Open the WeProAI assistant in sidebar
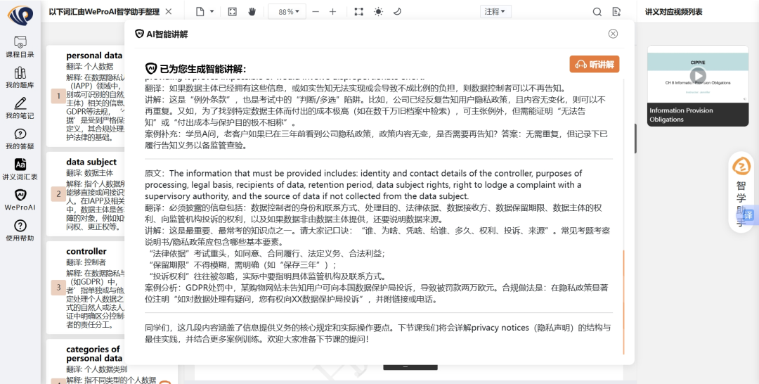The image size is (759, 384). pyautogui.click(x=20, y=200)
